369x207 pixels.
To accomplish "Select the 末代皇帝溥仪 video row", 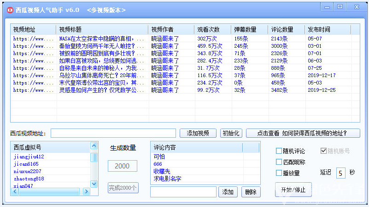I will (x=185, y=83).
